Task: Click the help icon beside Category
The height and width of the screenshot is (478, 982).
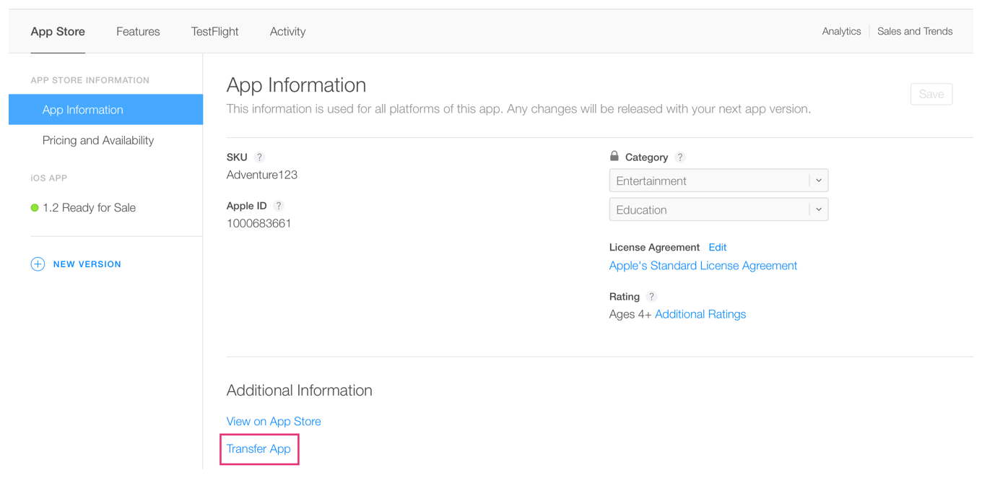Action: (679, 157)
